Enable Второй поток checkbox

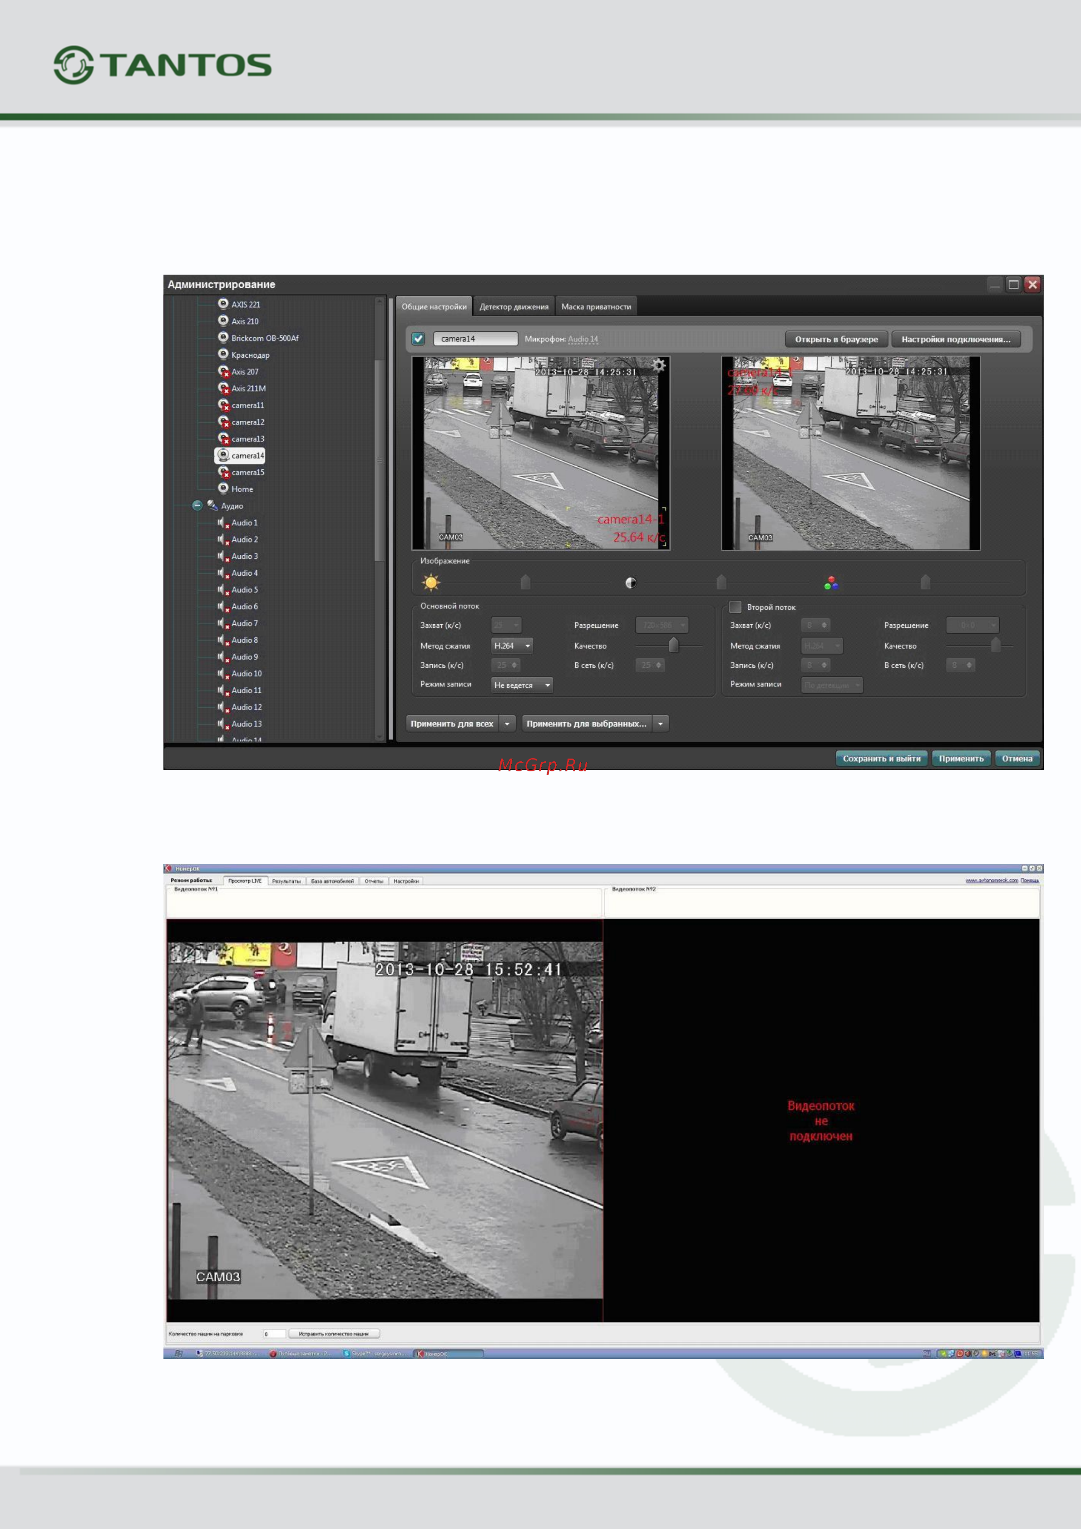click(735, 607)
